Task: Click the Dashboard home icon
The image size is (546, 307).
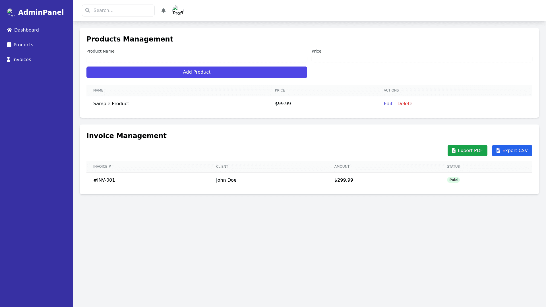Action: coord(9,30)
